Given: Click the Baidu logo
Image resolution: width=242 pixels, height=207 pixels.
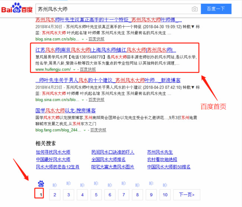Looking at the screenshot, I should point(16,8).
